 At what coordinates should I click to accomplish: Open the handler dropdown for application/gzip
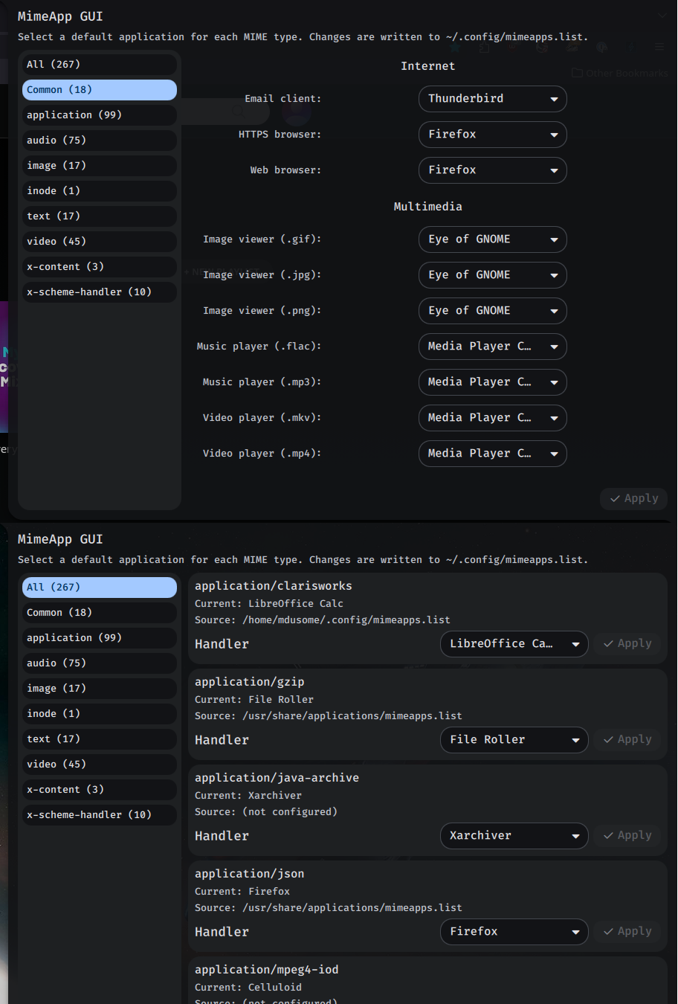point(514,740)
